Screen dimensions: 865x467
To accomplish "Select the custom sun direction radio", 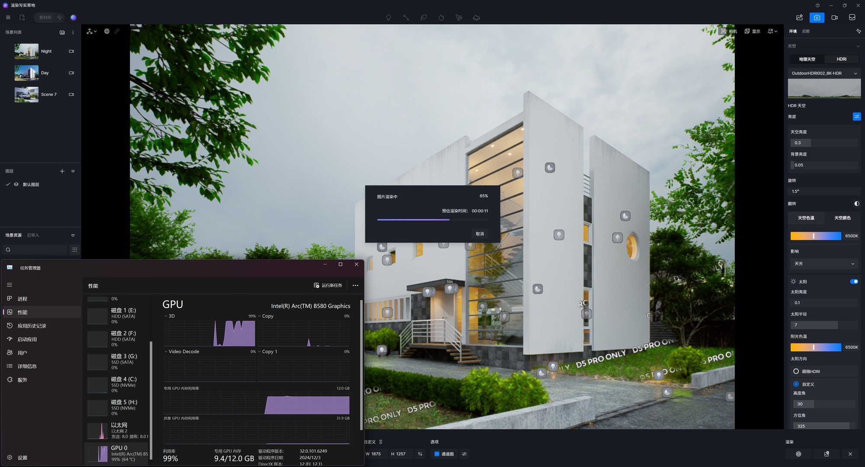I will click(796, 384).
